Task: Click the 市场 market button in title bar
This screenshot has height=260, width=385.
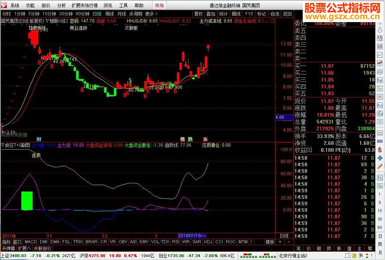Action: point(160,5)
